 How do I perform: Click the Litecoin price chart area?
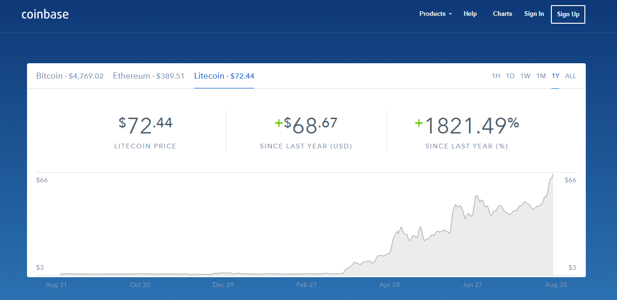pyautogui.click(x=306, y=224)
